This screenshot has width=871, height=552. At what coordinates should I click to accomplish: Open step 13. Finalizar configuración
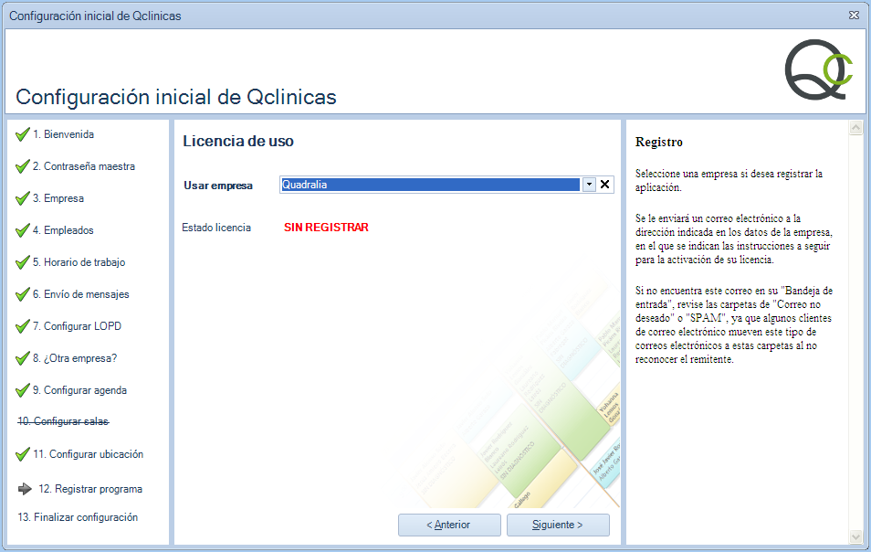pyautogui.click(x=78, y=517)
